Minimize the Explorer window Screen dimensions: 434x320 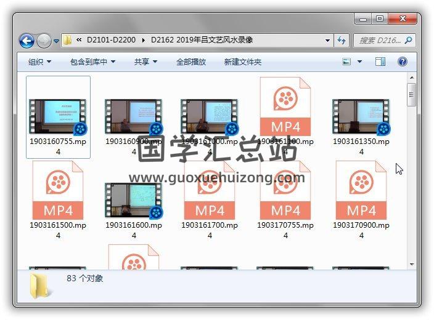tap(363, 19)
